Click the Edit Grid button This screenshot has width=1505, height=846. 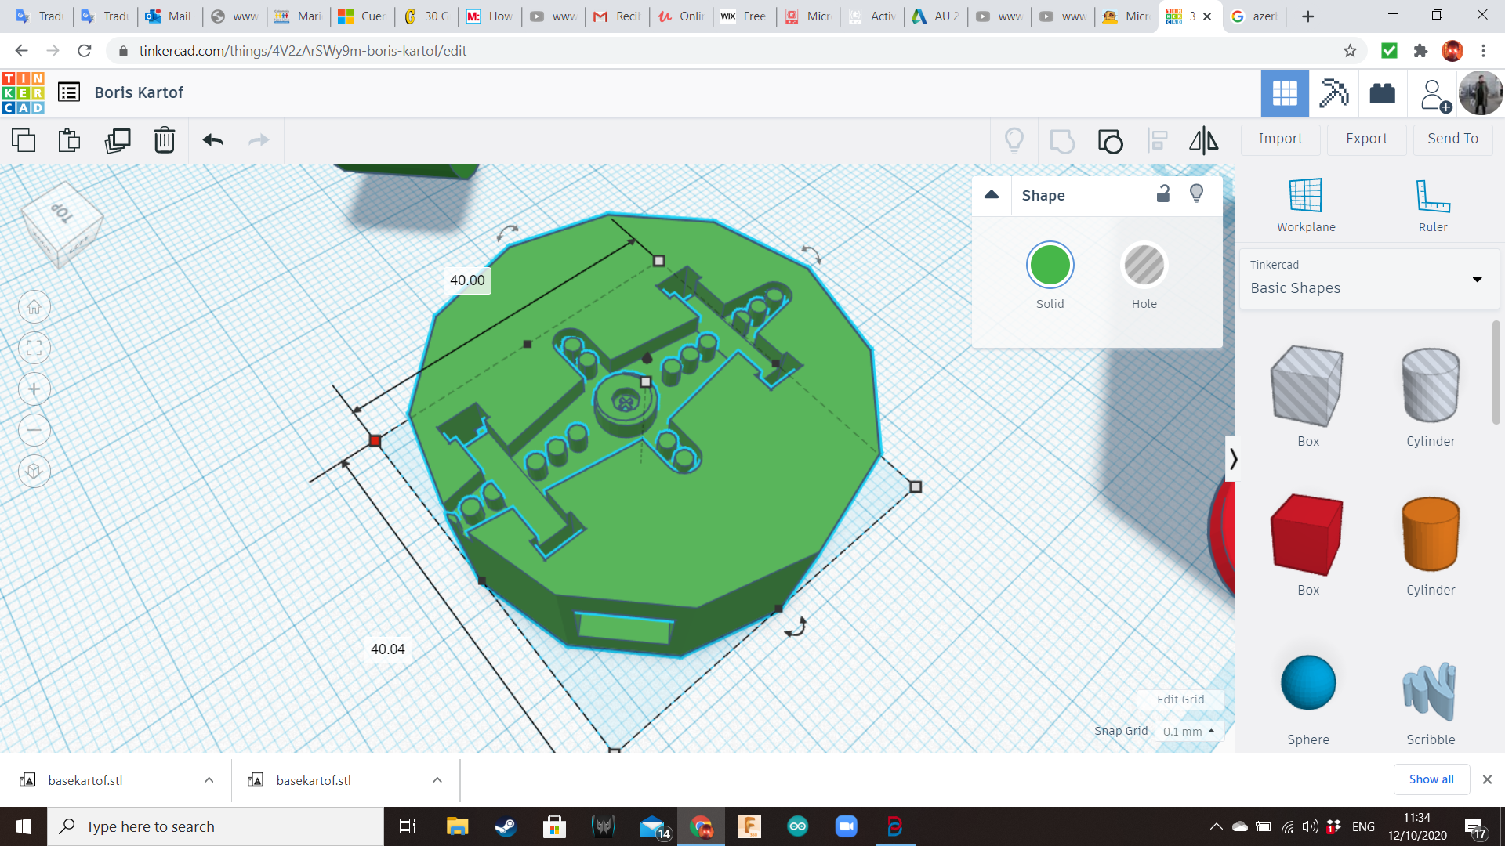1180,700
